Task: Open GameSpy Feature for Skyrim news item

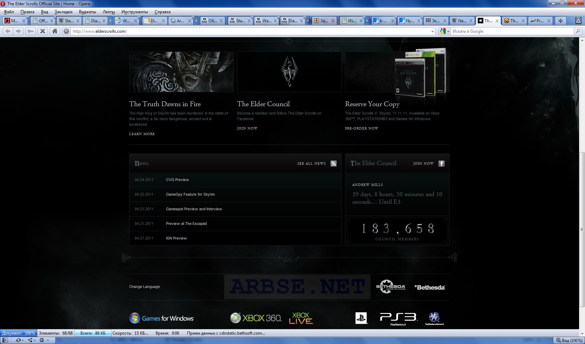Action: click(190, 194)
